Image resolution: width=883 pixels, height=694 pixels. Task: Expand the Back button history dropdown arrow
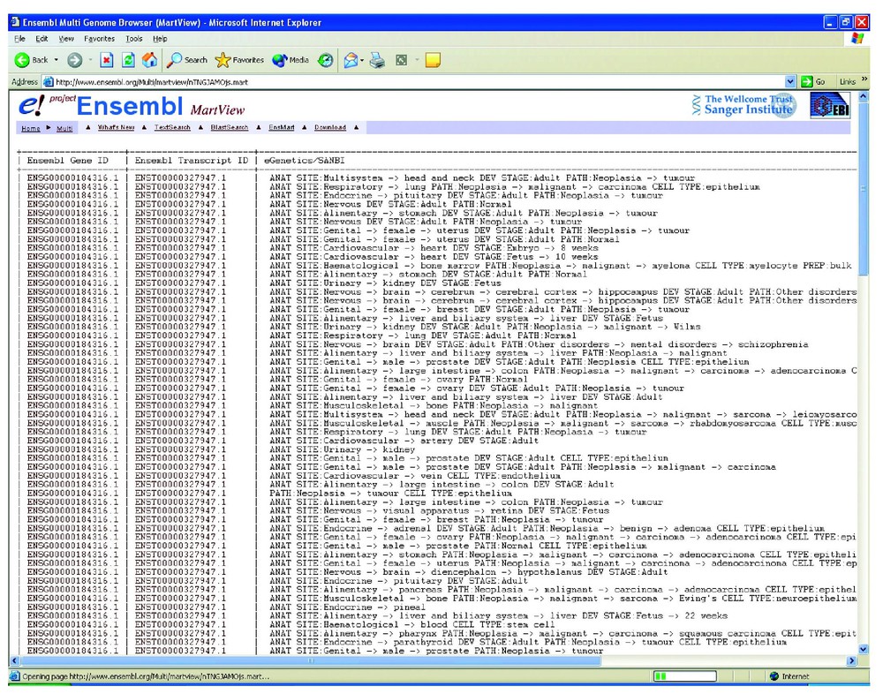click(57, 60)
